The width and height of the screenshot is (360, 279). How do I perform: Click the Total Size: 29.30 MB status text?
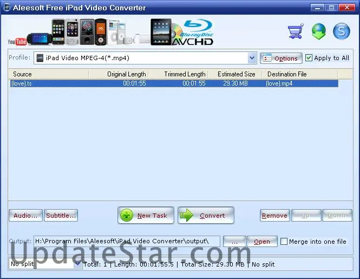pos(212,264)
